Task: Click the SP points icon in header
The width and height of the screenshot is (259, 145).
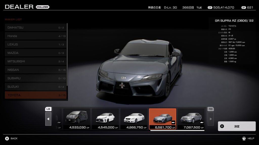Action: [244, 8]
